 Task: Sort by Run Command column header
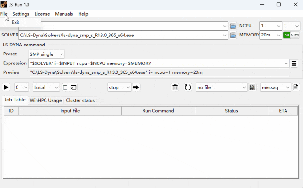tap(158, 111)
